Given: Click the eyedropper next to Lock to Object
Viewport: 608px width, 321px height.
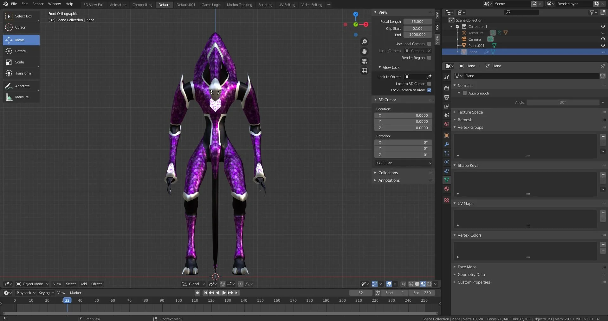Looking at the screenshot, I should (429, 77).
